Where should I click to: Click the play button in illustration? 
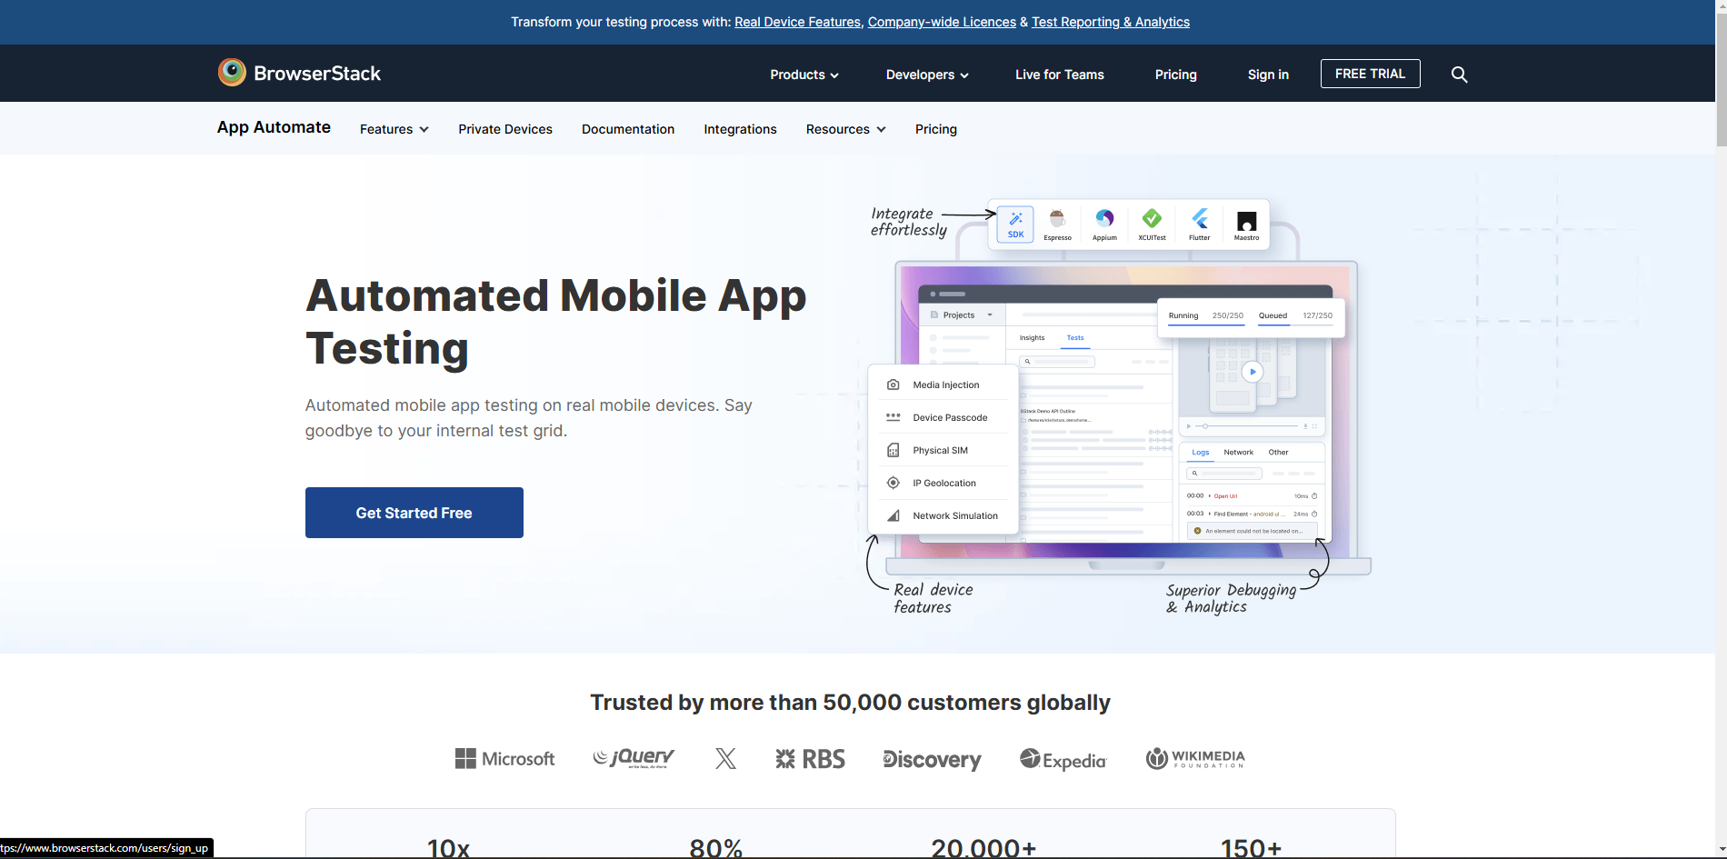1252,371
